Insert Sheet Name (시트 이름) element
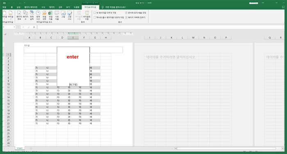The width and height of the screenshot is (287, 154). pos(57,16)
